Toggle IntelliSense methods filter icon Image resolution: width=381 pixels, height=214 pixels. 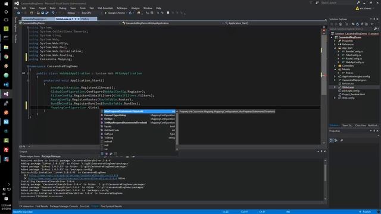(107, 153)
